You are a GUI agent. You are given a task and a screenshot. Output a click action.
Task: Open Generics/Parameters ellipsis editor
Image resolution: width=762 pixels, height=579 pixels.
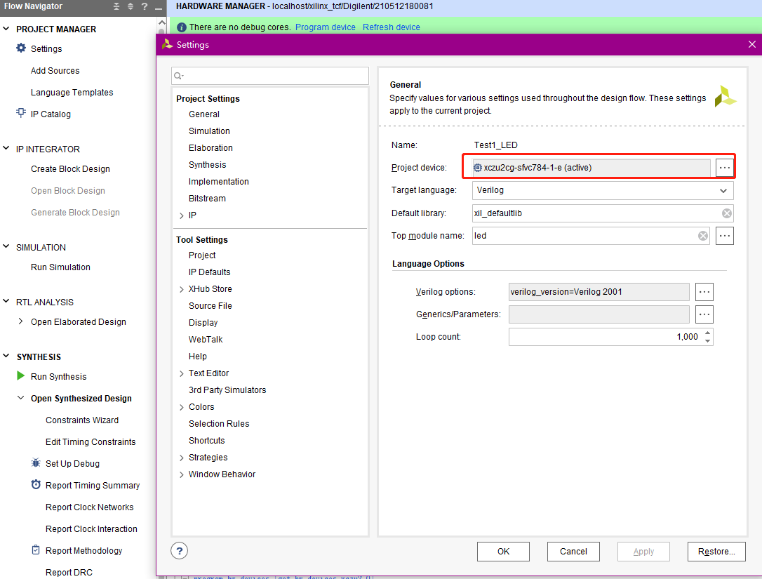[704, 314]
